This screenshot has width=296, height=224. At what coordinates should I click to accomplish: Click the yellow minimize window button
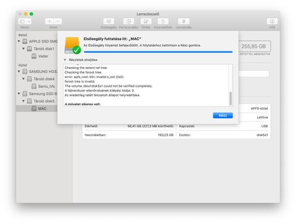(x=26, y=14)
